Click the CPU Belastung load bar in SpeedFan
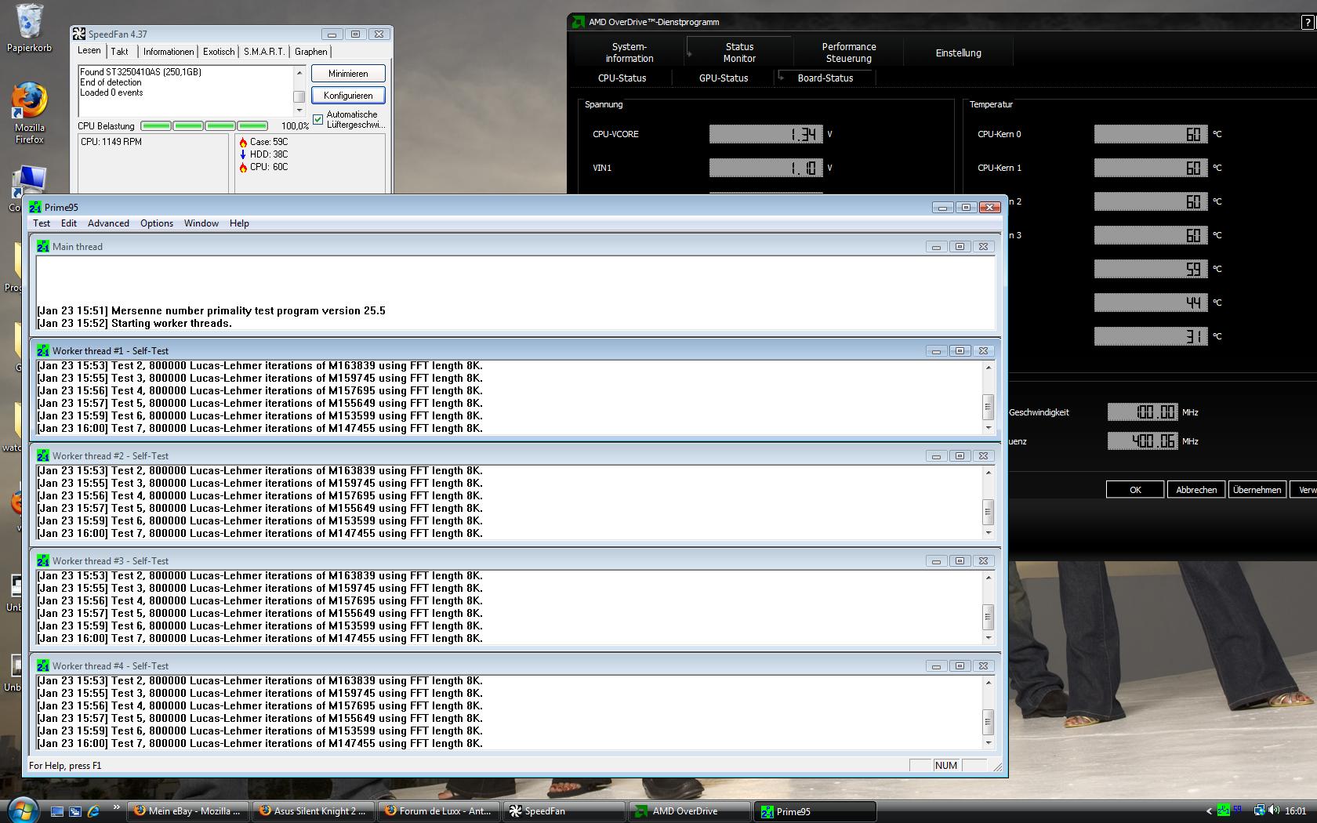The width and height of the screenshot is (1317, 823). pos(204,125)
